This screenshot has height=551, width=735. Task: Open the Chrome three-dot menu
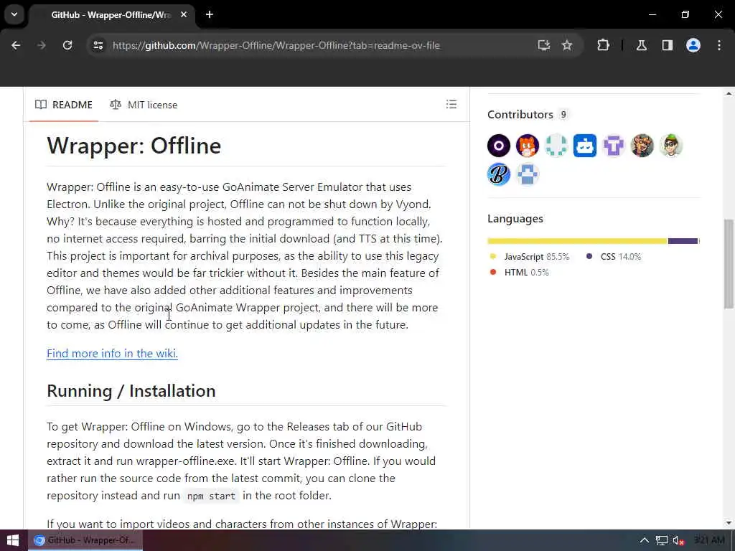click(x=719, y=45)
